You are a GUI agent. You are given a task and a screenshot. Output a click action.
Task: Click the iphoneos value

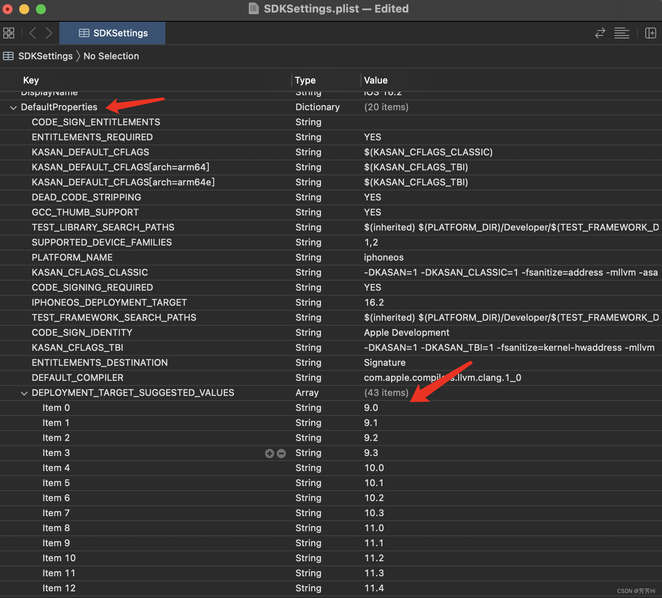(384, 257)
